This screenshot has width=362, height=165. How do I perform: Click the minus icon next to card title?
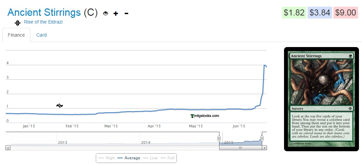126,13
